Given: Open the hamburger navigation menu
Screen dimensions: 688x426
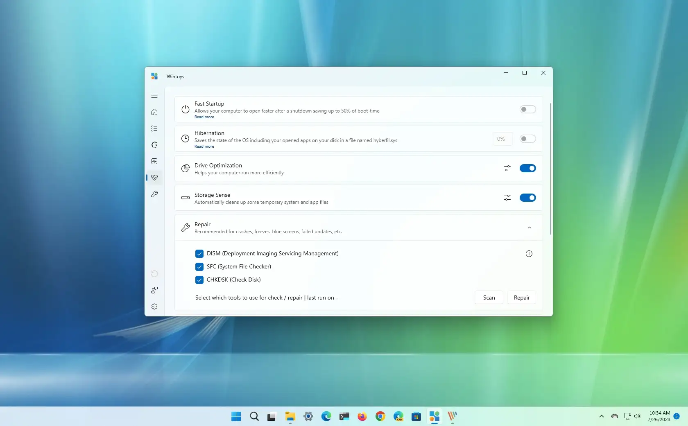Looking at the screenshot, I should (x=154, y=96).
